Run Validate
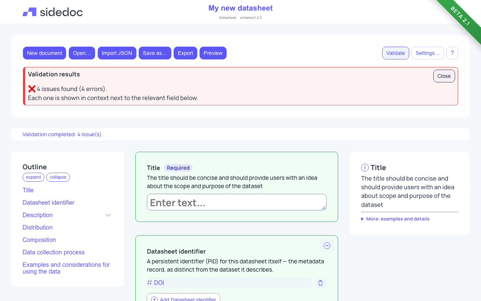Screen dimensions: 481x301 pyautogui.click(x=396, y=53)
